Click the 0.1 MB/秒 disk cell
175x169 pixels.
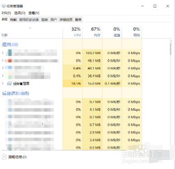click(x=112, y=84)
